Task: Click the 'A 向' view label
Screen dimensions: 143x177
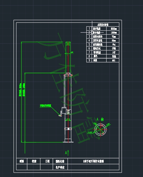Action: 100,119
